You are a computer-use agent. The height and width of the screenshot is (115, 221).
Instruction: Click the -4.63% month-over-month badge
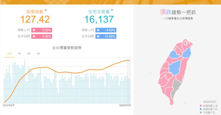tap(106, 30)
